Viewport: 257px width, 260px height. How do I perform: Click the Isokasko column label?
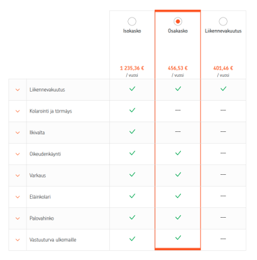point(132,31)
